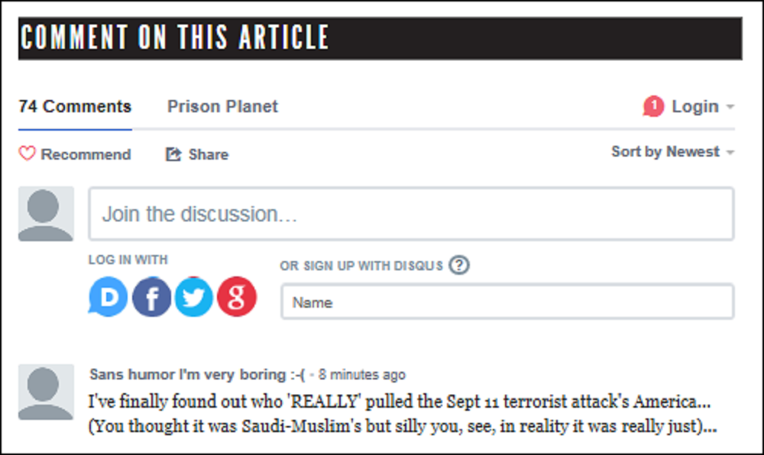Image resolution: width=764 pixels, height=455 pixels.
Task: Click the blank user avatar beside the discussion box
Action: pos(46,214)
